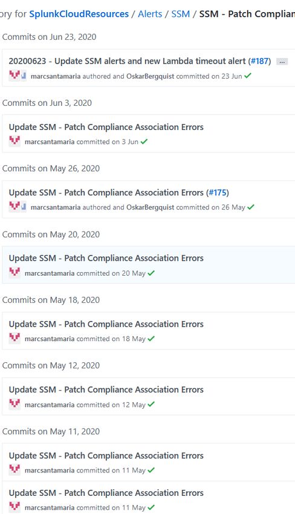Image resolution: width=295 pixels, height=514 pixels.
Task: Click marcsantamaria avatar on the 12 May commit
Action: point(15,404)
